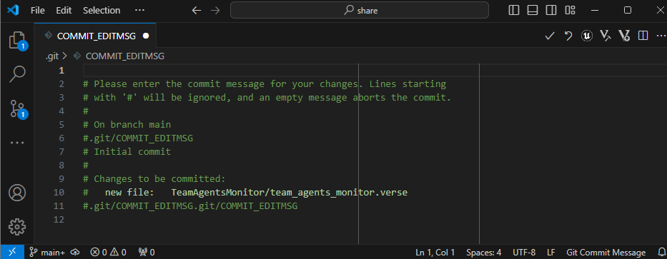
Task: Toggle the Primary Side Bar layout button
Action: point(514,10)
